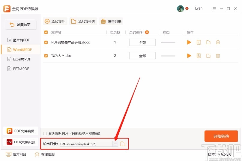Open the user avatar profile
242x161 pixels.
tap(180, 9)
